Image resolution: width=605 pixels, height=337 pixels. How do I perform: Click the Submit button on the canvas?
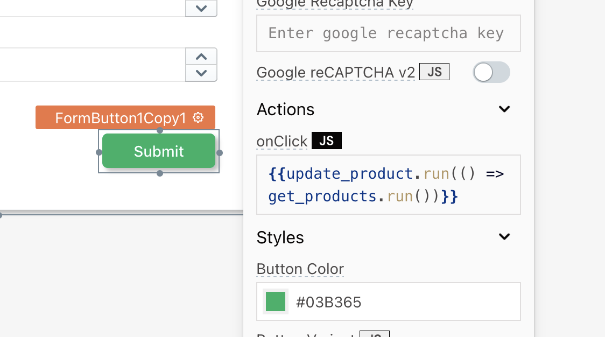[x=159, y=151]
